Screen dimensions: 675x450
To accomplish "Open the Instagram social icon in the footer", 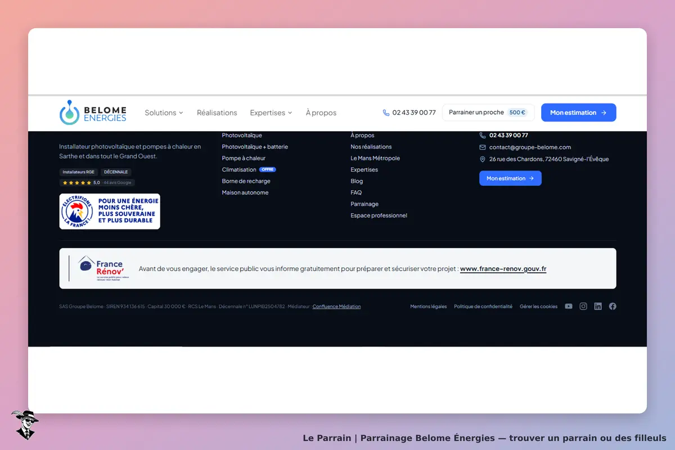I will click(583, 307).
